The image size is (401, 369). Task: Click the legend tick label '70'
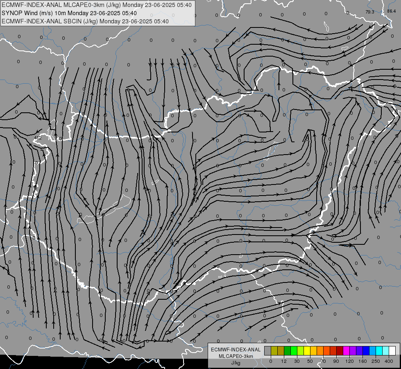323,361
